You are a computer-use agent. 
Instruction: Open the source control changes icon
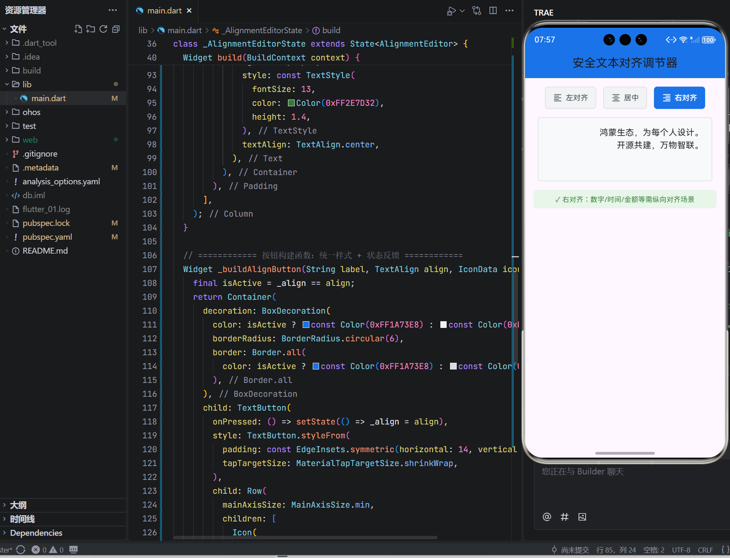click(476, 10)
